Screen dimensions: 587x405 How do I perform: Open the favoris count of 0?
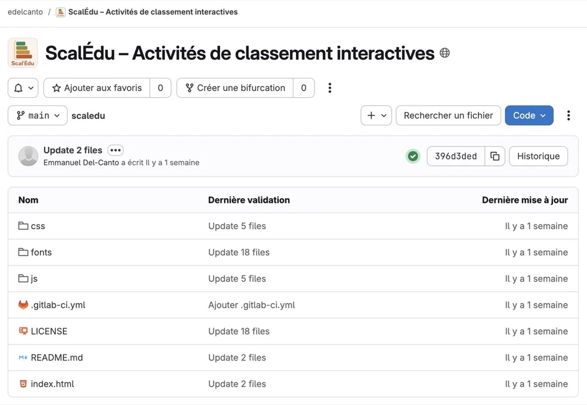pos(160,88)
